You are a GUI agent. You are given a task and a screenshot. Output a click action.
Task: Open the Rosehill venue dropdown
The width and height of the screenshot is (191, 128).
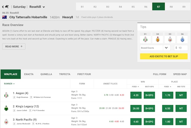click(x=37, y=7)
